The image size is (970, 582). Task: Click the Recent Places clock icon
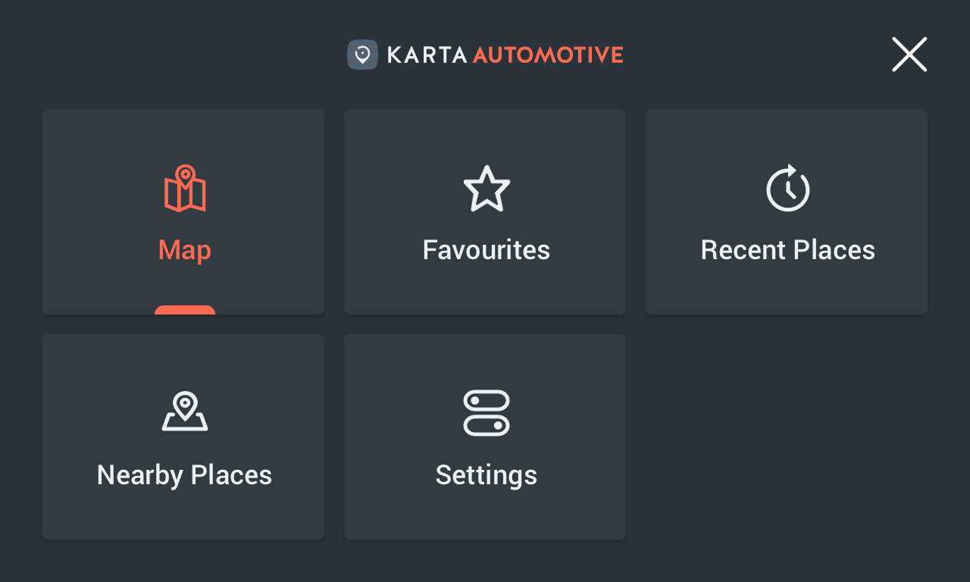(787, 189)
